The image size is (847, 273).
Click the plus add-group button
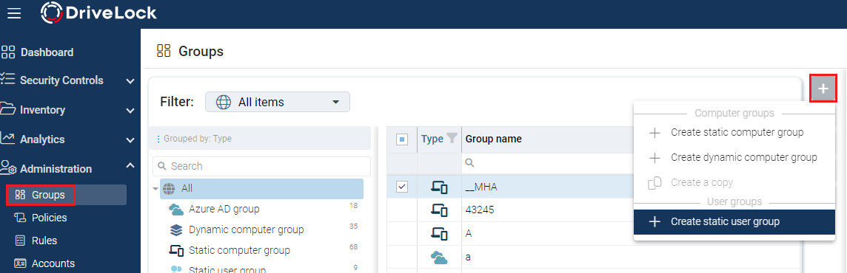pyautogui.click(x=823, y=89)
